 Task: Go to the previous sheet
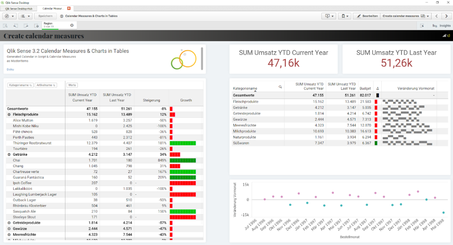tap(437, 16)
